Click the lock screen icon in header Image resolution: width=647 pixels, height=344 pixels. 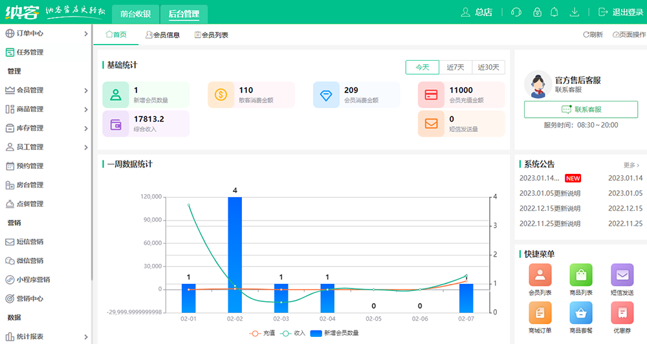tap(537, 12)
